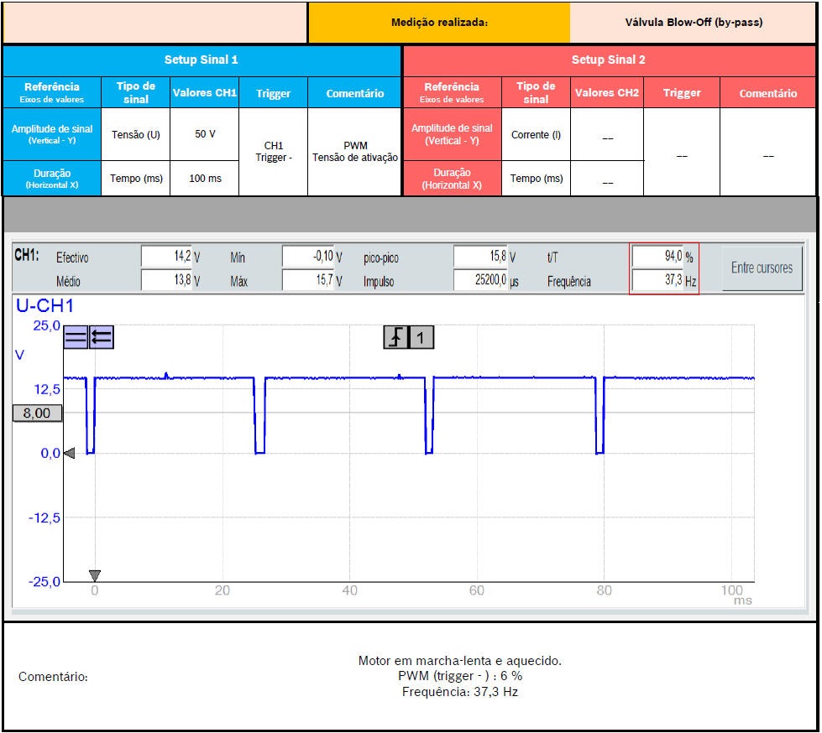Click the 8,00 cursor value label

[x=37, y=413]
